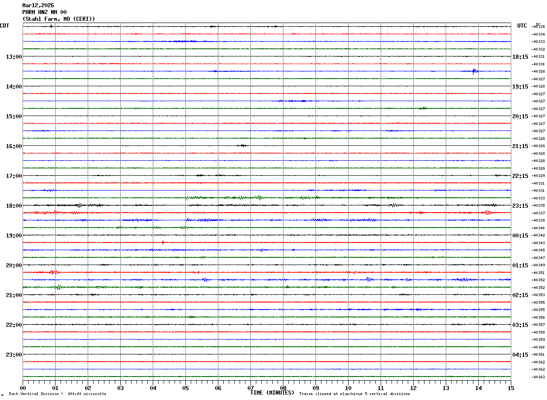Click the "01" minute axis tick label
The width and height of the screenshot is (547, 400).
pos(55,388)
